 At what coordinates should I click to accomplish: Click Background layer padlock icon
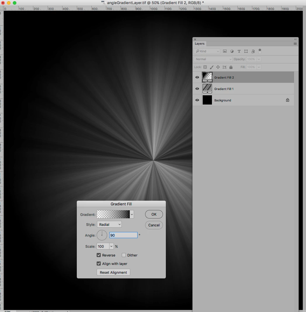(x=288, y=100)
